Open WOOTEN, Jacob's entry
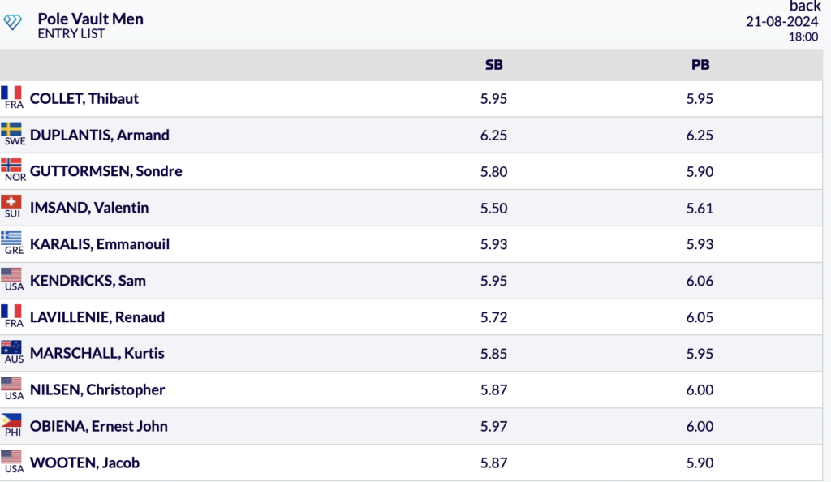The height and width of the screenshot is (482, 831). coord(84,463)
